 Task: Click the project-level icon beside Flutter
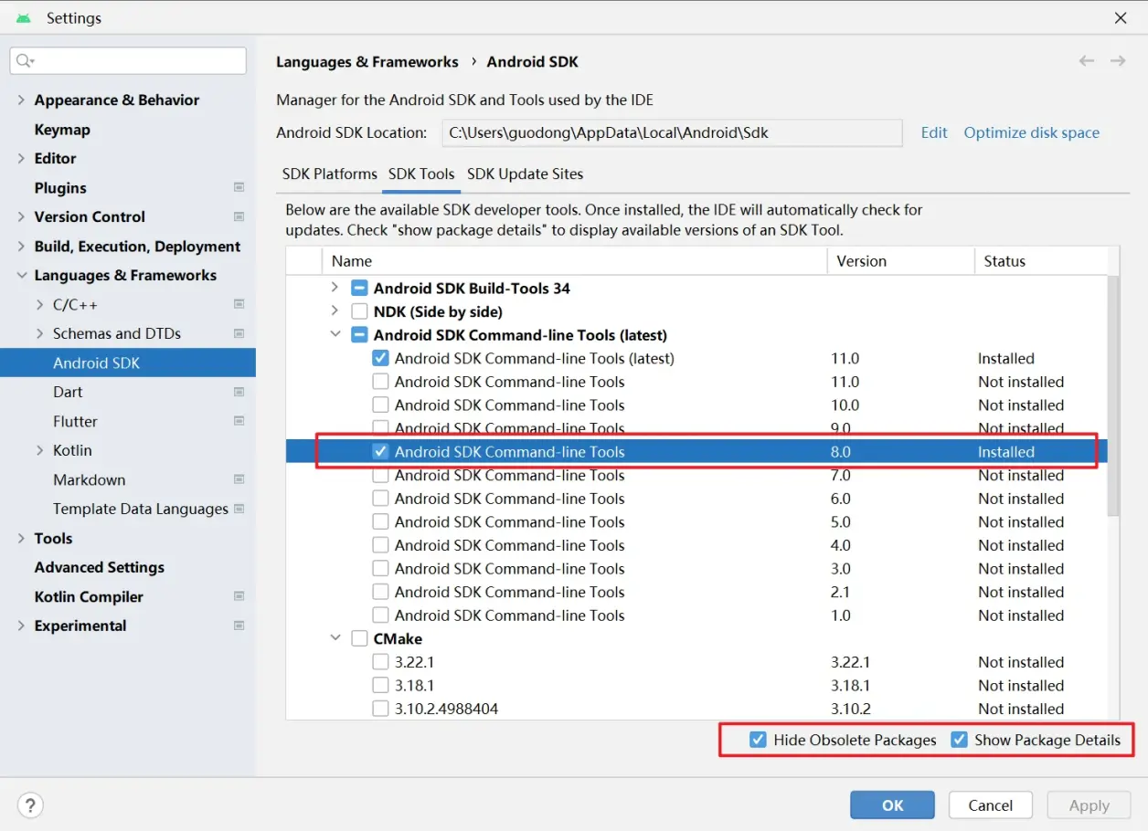point(239,421)
